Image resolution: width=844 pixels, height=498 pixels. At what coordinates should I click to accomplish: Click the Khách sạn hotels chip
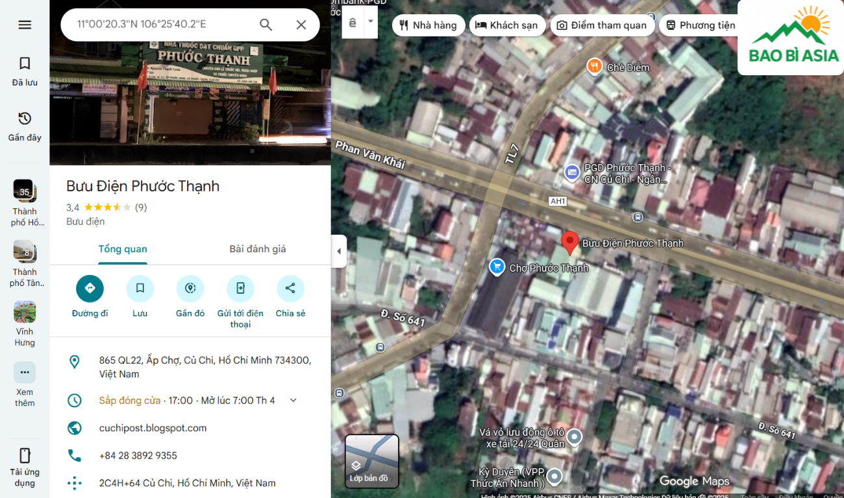pos(506,25)
